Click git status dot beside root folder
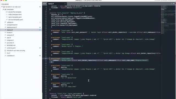Viewport: 176px width, 99px height. tap(40, 7)
